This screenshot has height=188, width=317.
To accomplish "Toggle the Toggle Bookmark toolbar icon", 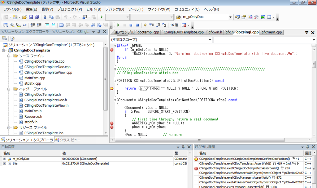I will coord(61,25).
